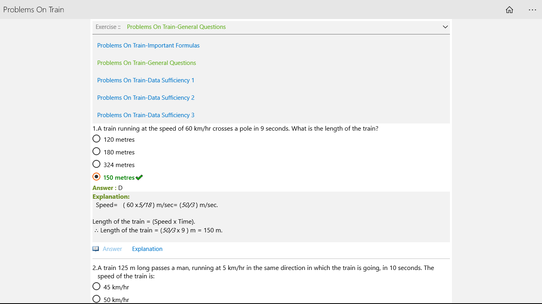This screenshot has width=542, height=304.
Task: Choose Problems On Train-General Questions from the list
Action: (146, 63)
